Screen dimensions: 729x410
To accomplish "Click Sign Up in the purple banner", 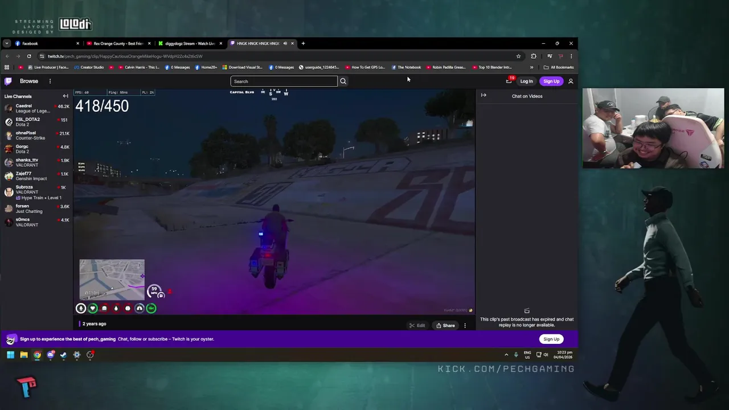I will click(x=551, y=339).
